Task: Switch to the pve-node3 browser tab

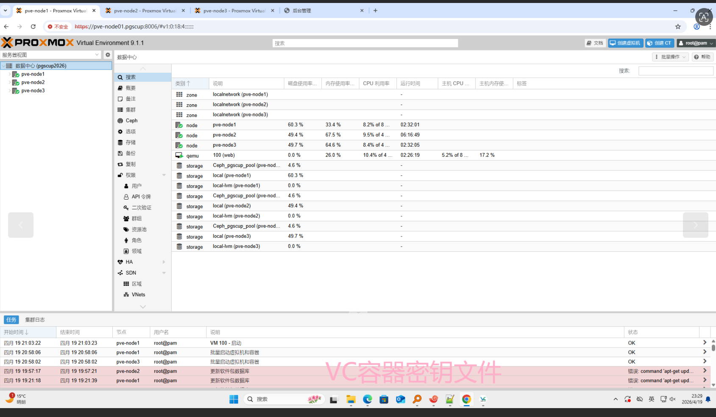Action: pos(235,11)
